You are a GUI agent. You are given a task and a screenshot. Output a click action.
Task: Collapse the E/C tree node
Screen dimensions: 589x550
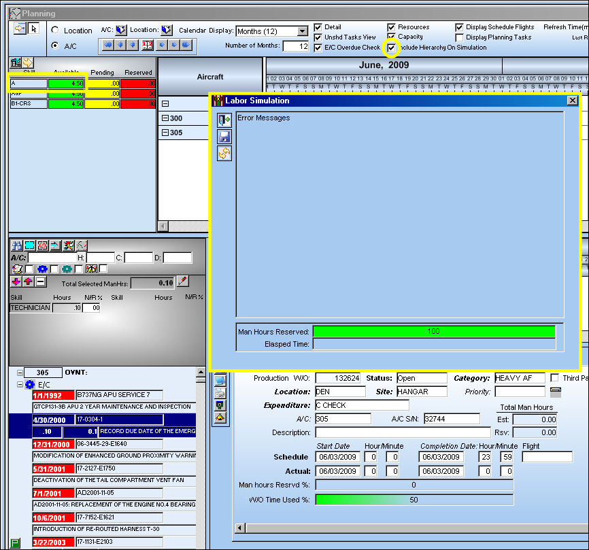click(x=20, y=384)
